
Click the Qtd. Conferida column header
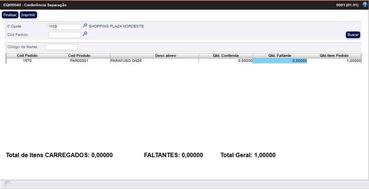click(225, 56)
